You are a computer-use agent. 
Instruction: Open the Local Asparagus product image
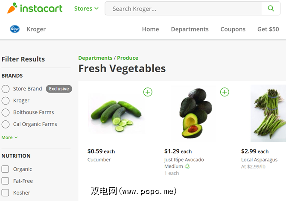pos(268,113)
